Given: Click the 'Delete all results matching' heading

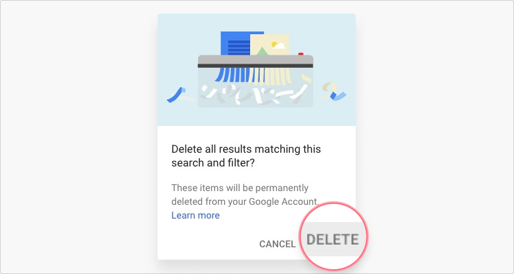Looking at the screenshot, I should click(246, 155).
